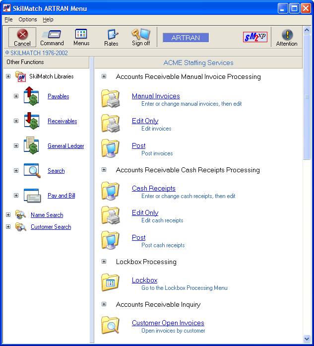
Task: Click the ARTRAN menu name box
Action: [x=186, y=38]
